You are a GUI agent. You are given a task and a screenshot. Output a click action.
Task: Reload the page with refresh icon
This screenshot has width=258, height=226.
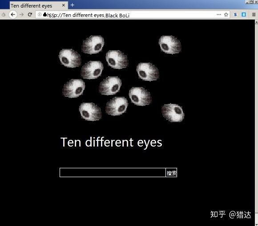click(30, 15)
